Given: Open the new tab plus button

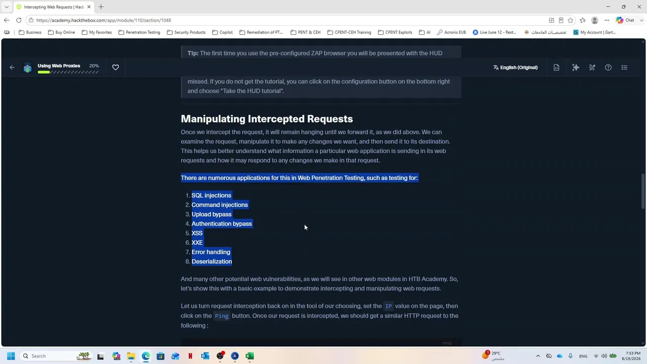Looking at the screenshot, I should 101,7.
